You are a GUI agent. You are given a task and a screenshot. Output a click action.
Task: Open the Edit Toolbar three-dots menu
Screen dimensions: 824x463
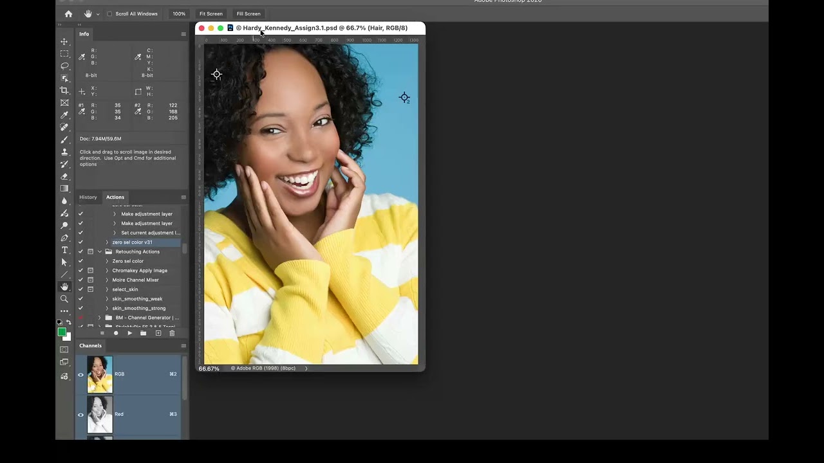tap(64, 311)
